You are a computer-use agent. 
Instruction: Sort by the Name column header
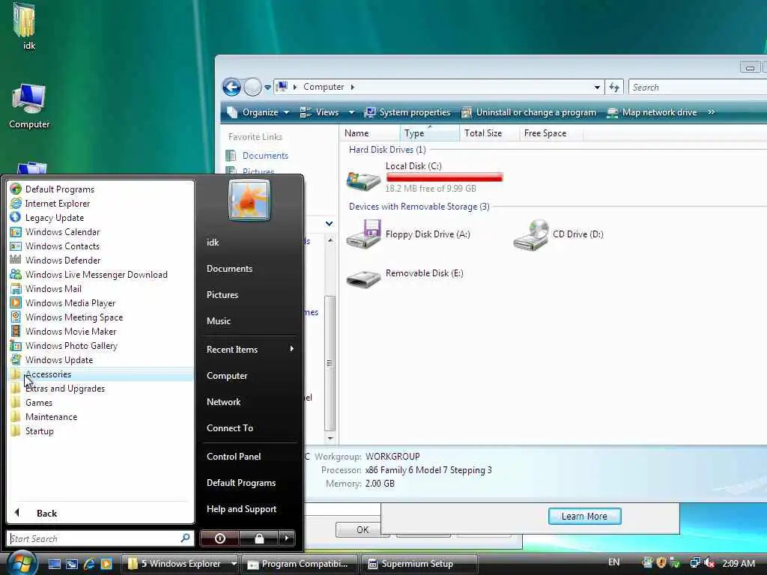[x=369, y=133]
